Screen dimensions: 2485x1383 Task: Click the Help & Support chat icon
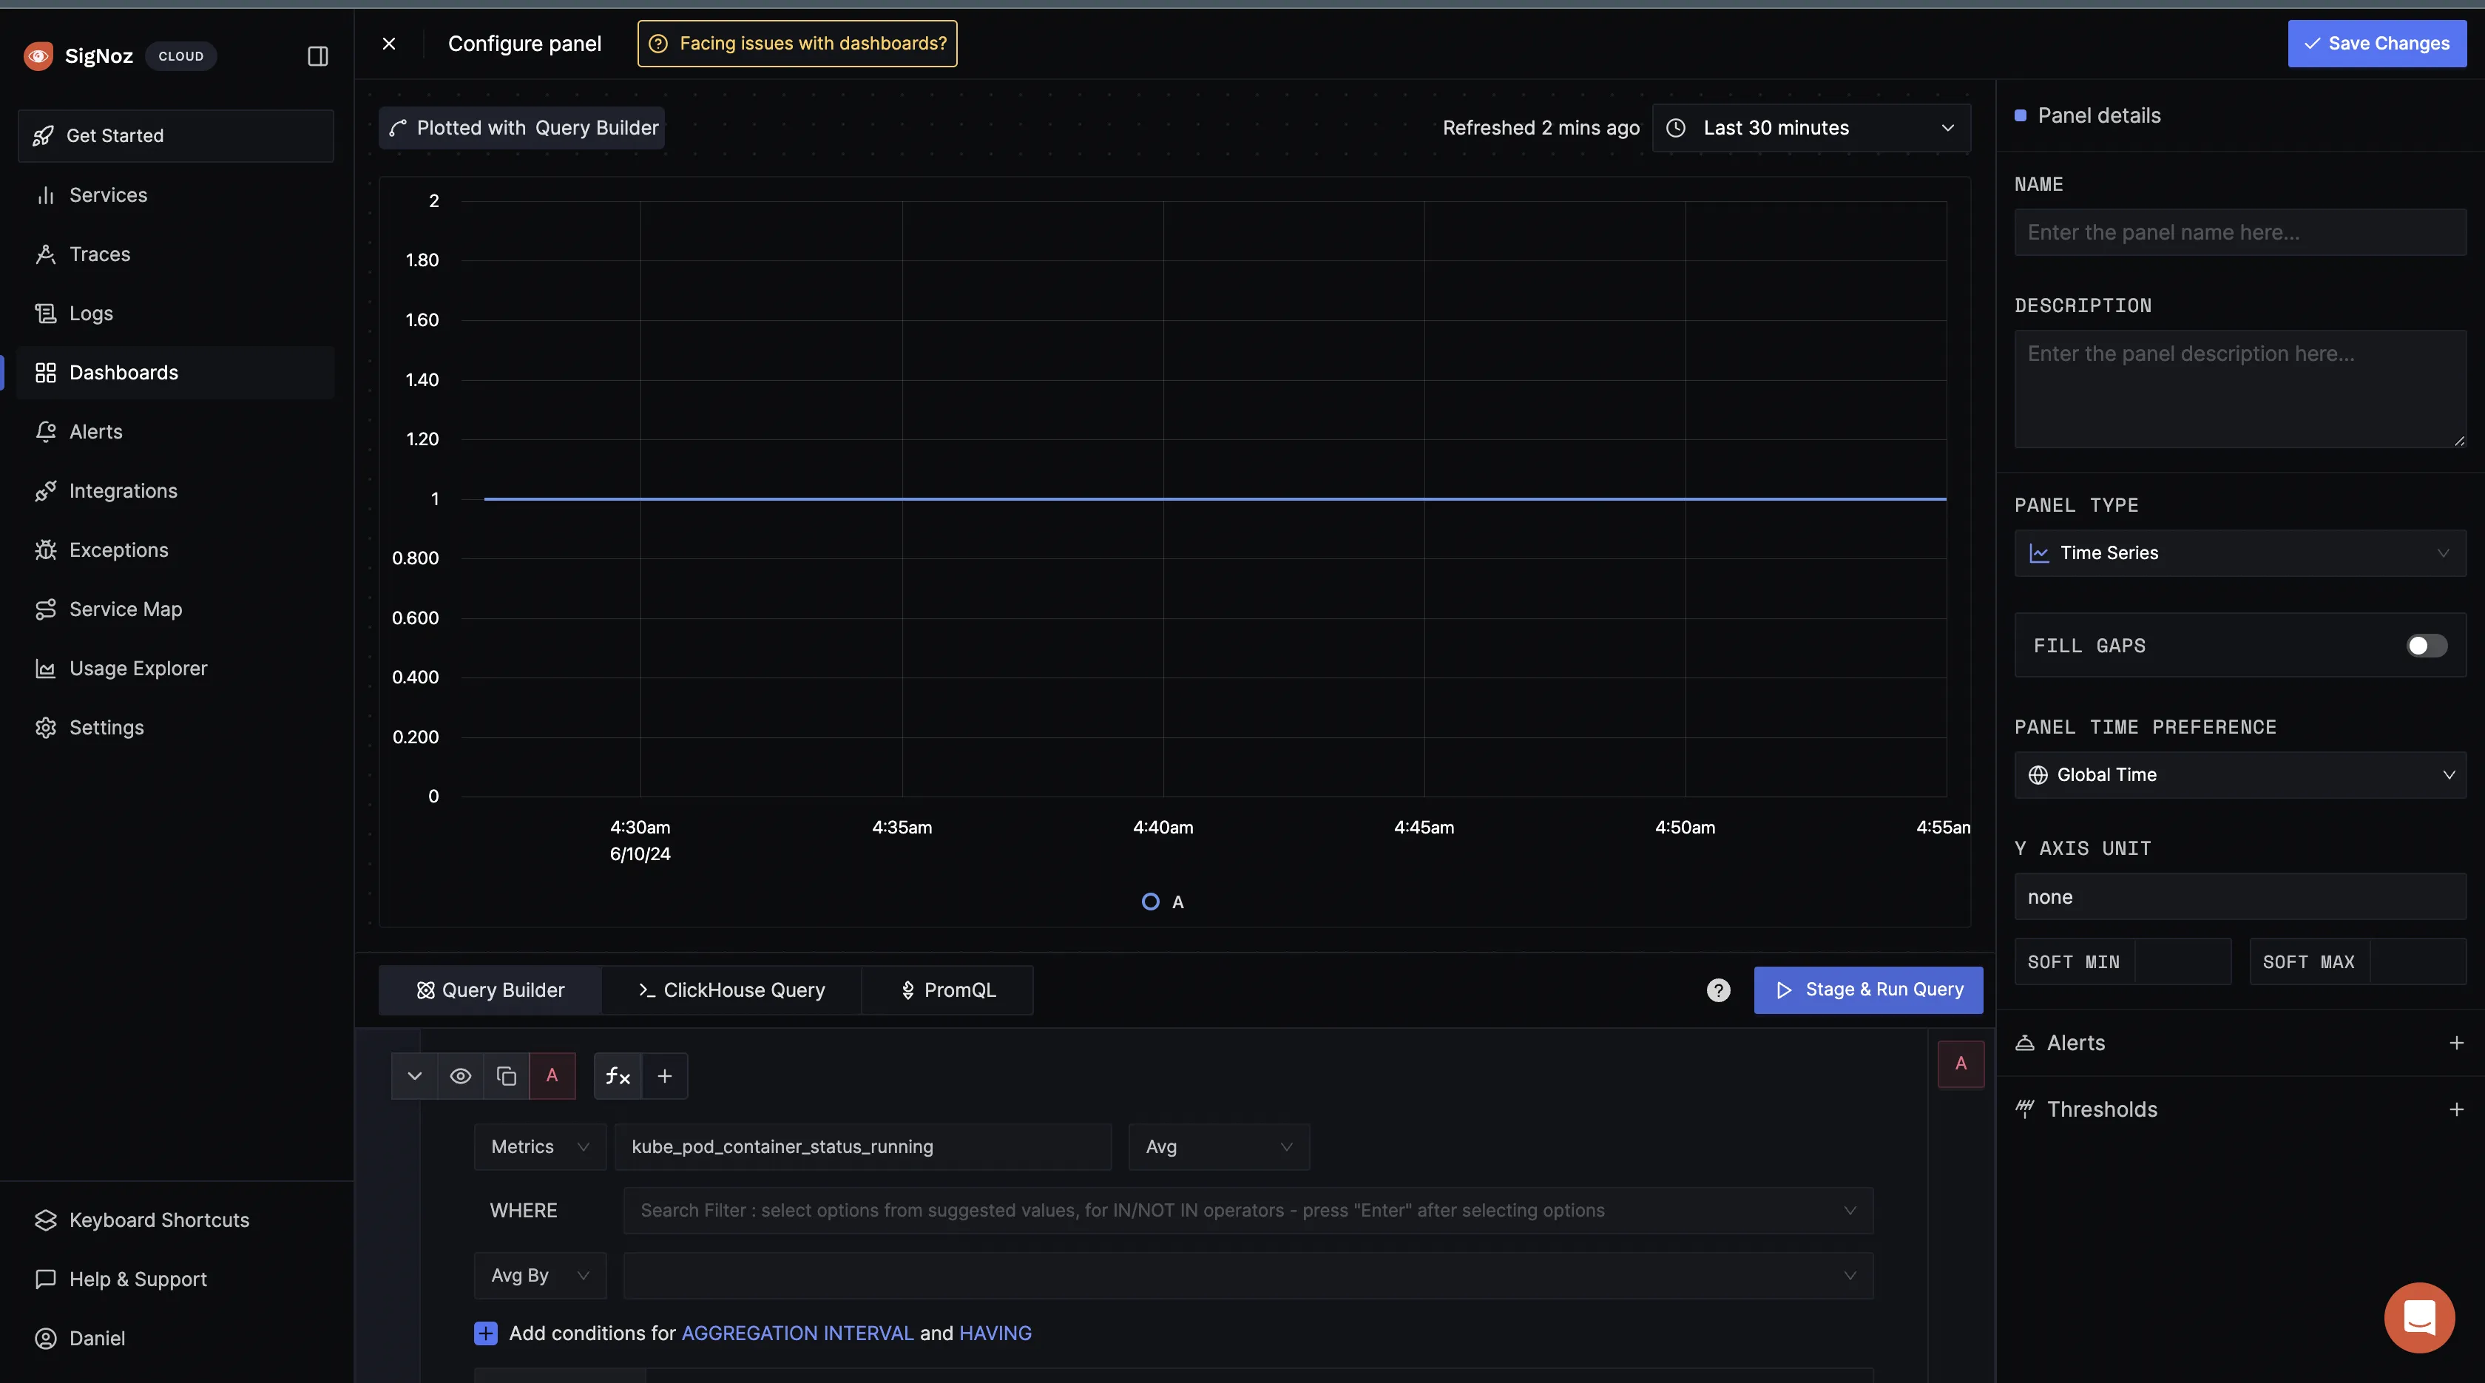pos(45,1279)
